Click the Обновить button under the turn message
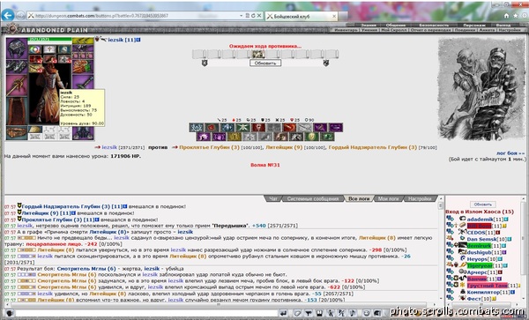Screen dimensions: 529x320 click(x=265, y=63)
